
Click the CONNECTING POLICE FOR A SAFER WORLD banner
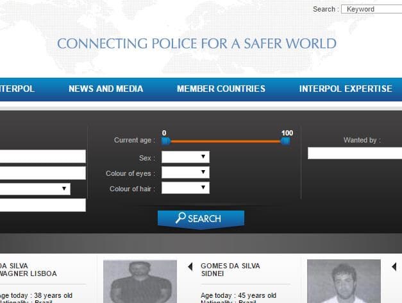197,44
